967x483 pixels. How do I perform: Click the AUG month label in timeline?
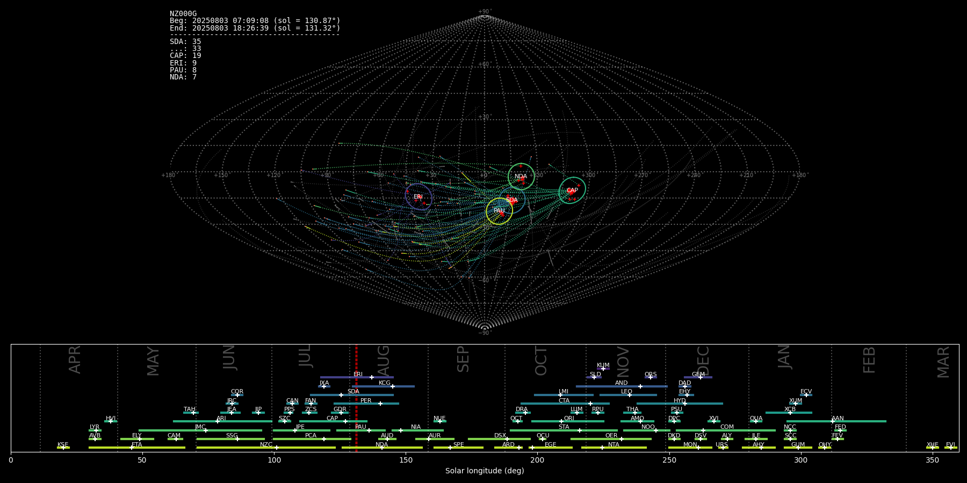pos(384,361)
